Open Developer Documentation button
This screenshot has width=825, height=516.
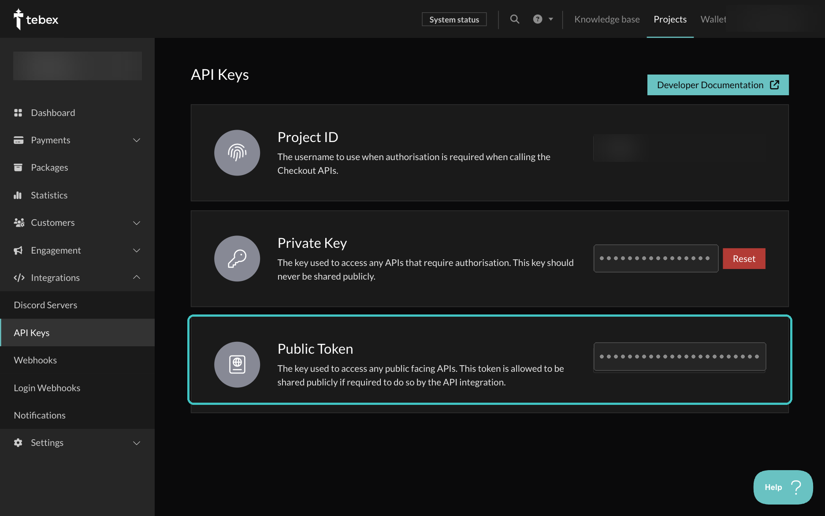pos(718,85)
